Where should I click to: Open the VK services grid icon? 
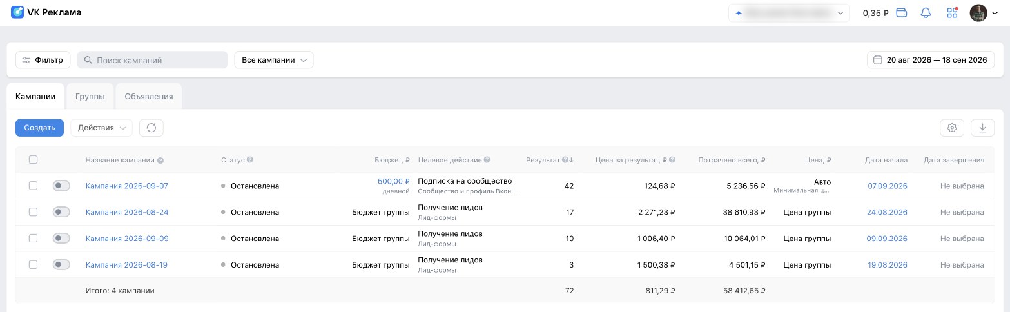coord(952,13)
